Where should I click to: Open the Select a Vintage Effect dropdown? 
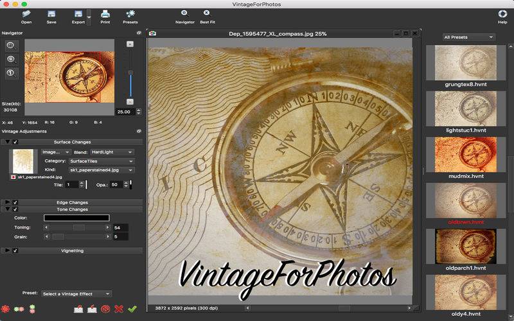(76, 294)
